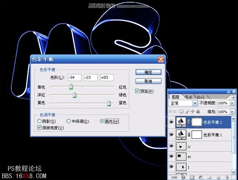Switch to the 通道 (Channels) tab
Screen dimensions: 238x180
[188, 97]
